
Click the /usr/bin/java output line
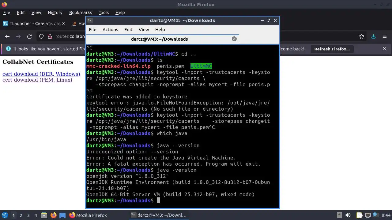point(106,139)
